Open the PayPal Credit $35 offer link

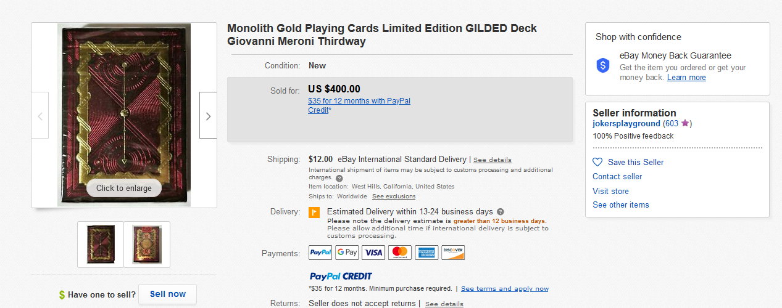pos(359,105)
